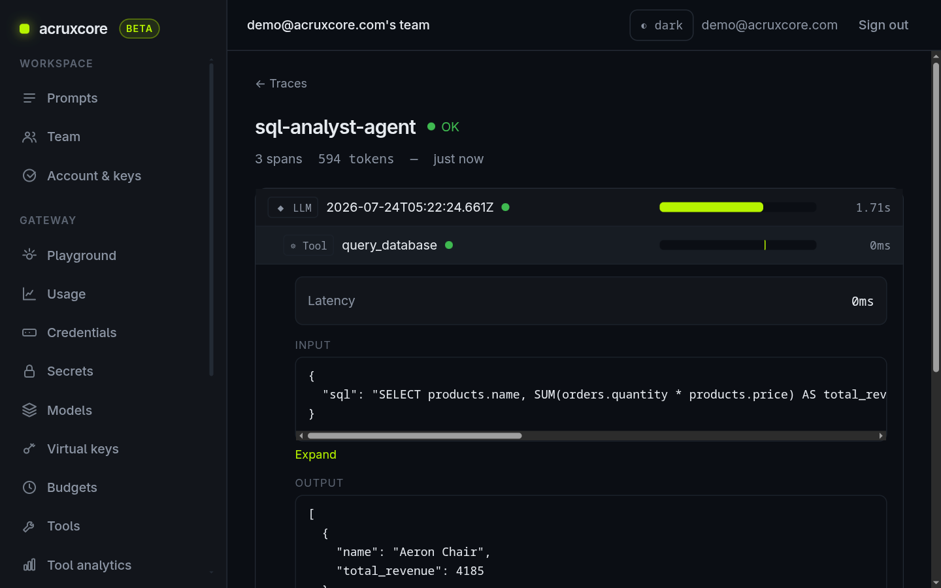
Task: Click the Tool span gear icon
Action: click(293, 246)
